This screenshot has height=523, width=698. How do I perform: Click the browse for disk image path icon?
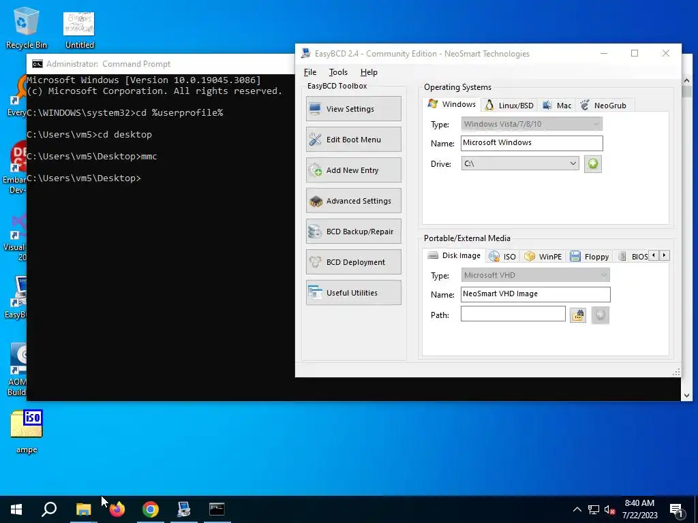578,315
